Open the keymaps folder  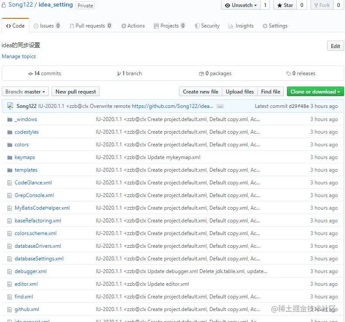(25, 157)
